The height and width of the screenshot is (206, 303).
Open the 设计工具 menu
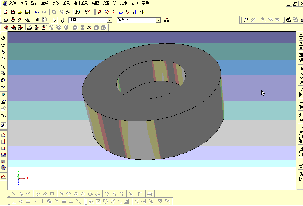click(81, 3)
